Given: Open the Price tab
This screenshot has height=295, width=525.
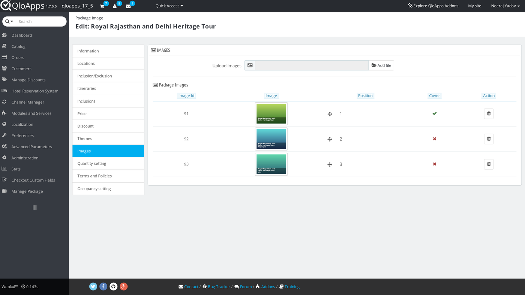Looking at the screenshot, I should [108, 113].
